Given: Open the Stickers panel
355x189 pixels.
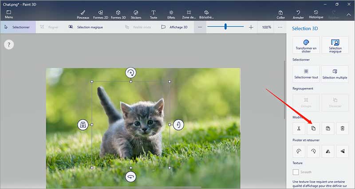Looking at the screenshot, I should 136,14.
